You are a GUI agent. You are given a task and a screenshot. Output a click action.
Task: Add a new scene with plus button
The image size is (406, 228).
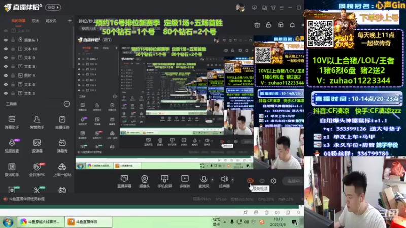(70, 21)
